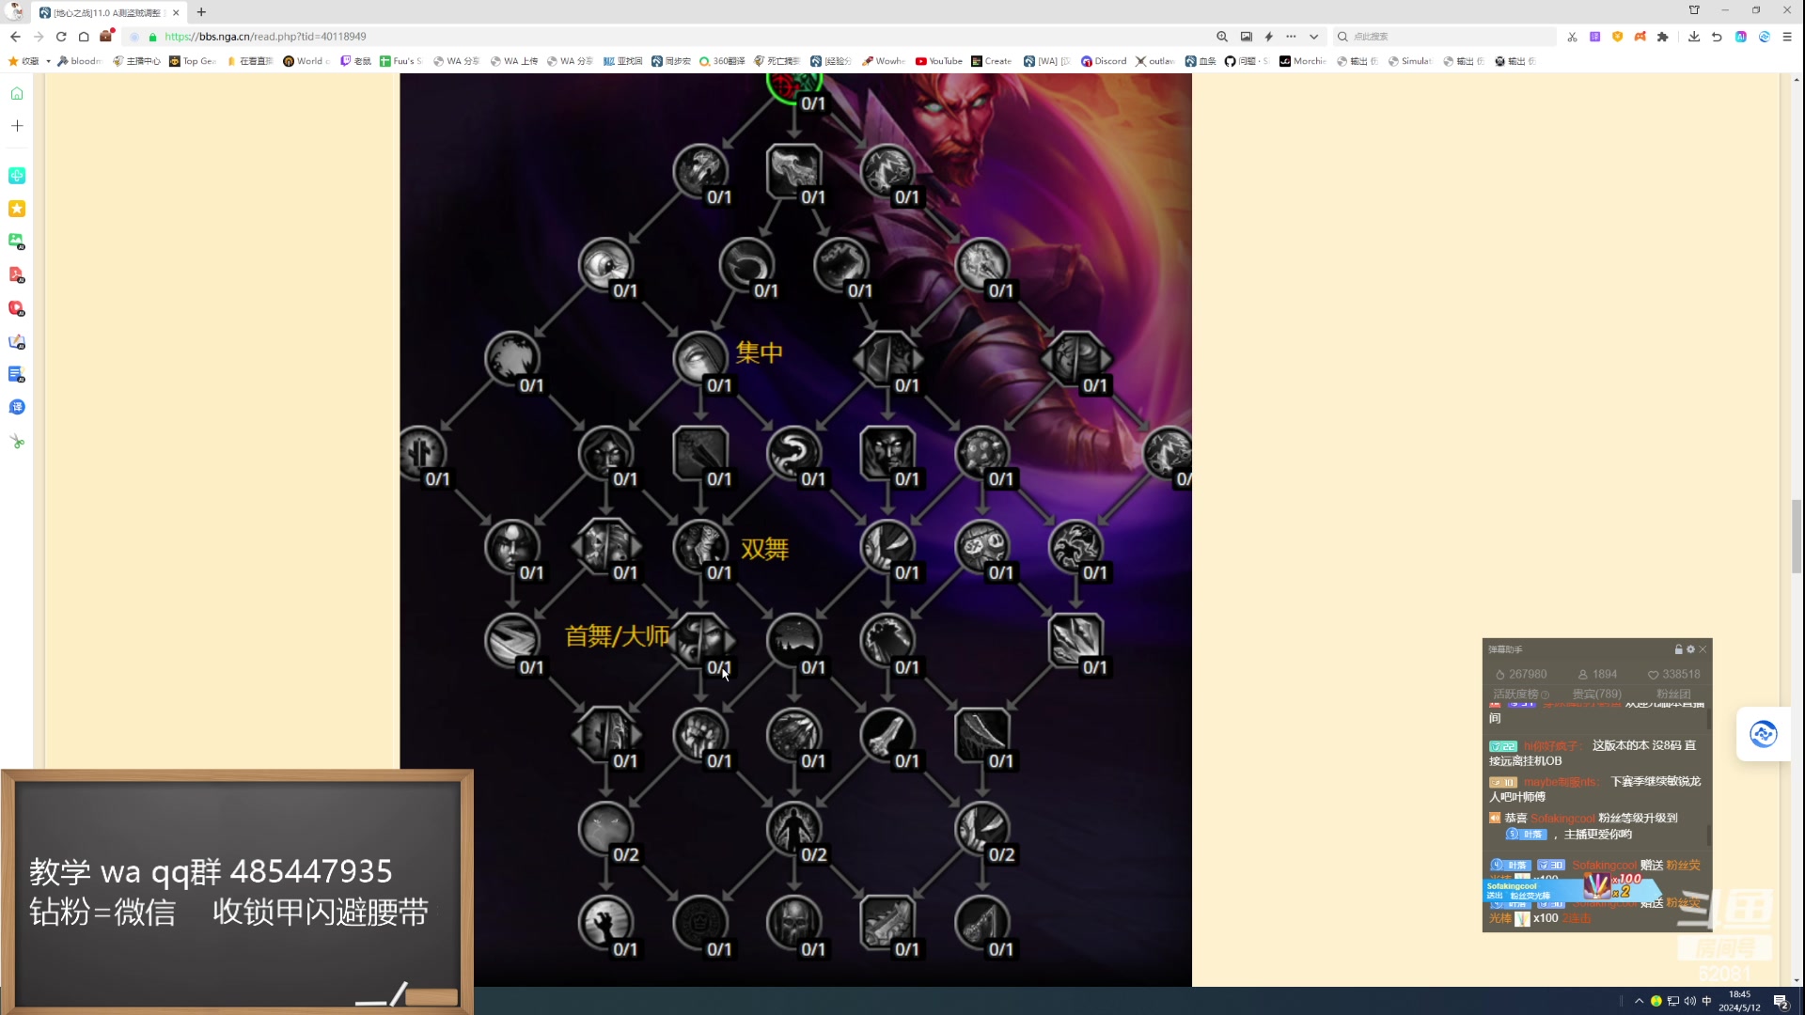Open the browser hamburger main menu
This screenshot has width=1805, height=1015.
pyautogui.click(x=1787, y=37)
